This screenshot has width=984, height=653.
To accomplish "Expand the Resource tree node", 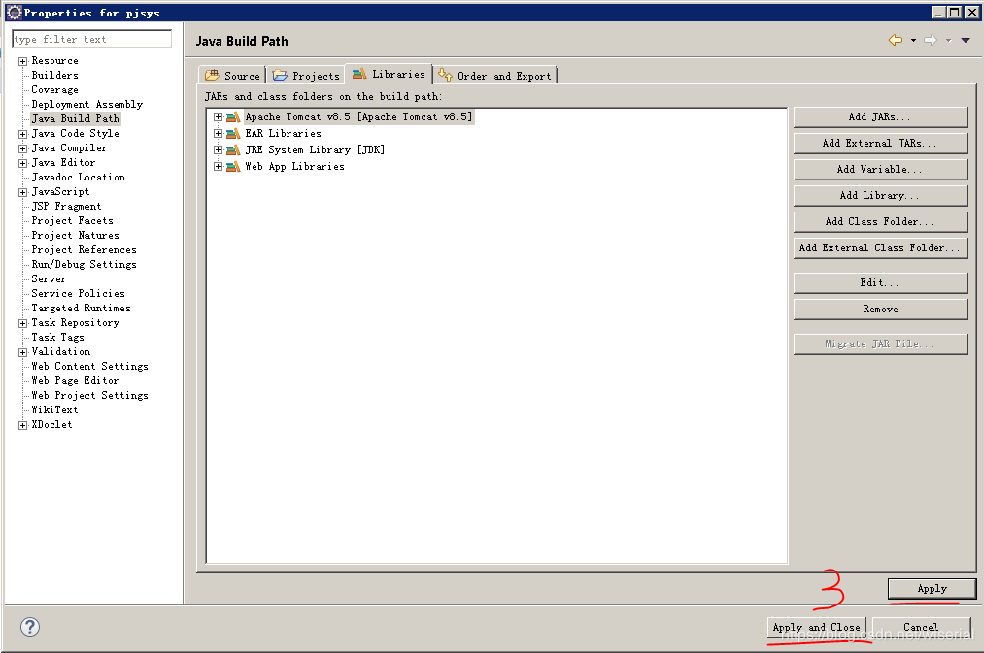I will pos(22,61).
